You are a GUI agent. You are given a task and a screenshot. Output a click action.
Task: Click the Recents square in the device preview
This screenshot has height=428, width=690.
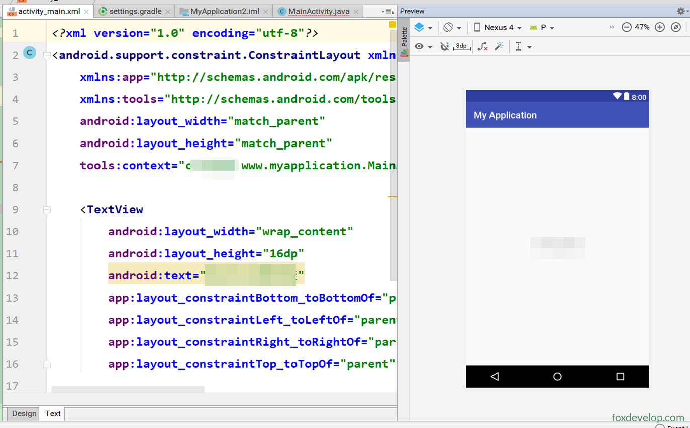(x=620, y=376)
